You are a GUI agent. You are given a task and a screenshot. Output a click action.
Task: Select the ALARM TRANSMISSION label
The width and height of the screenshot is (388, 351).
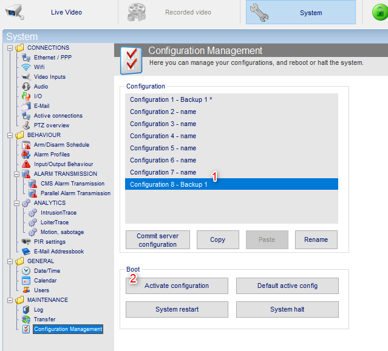[66, 174]
